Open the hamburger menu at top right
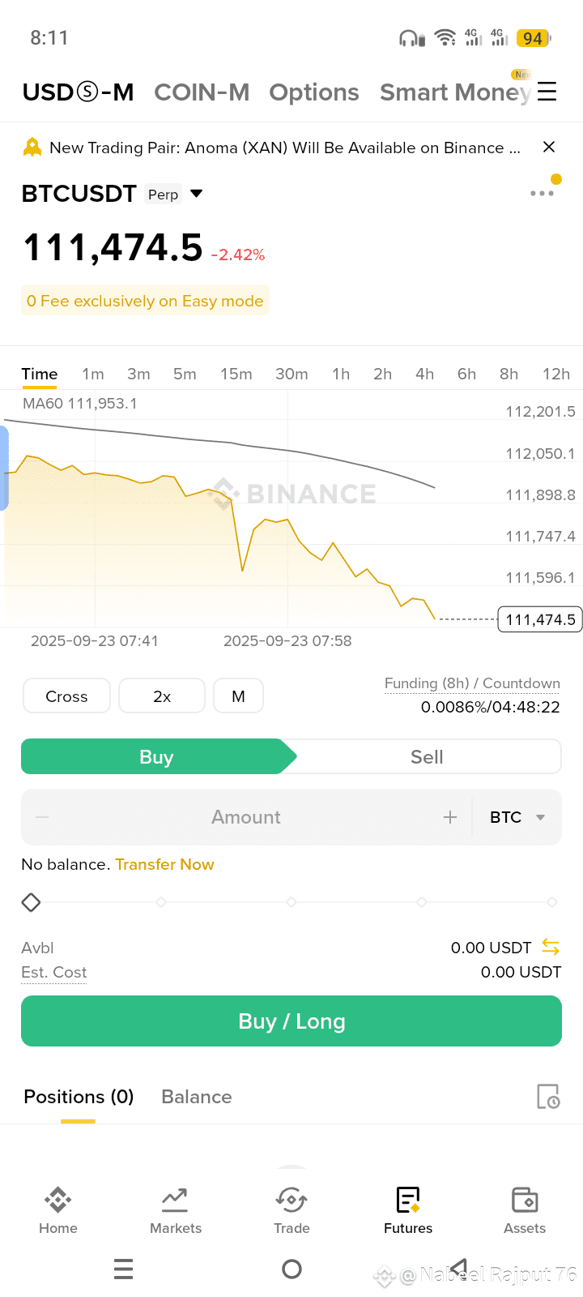583x1297 pixels. click(x=547, y=91)
